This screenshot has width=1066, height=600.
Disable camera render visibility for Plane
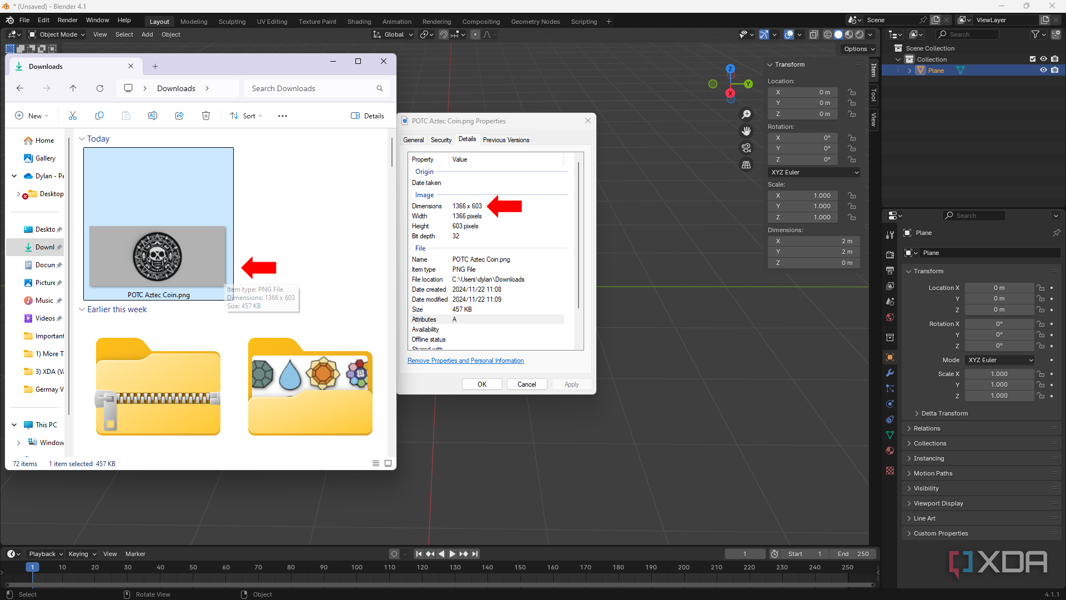[1056, 70]
